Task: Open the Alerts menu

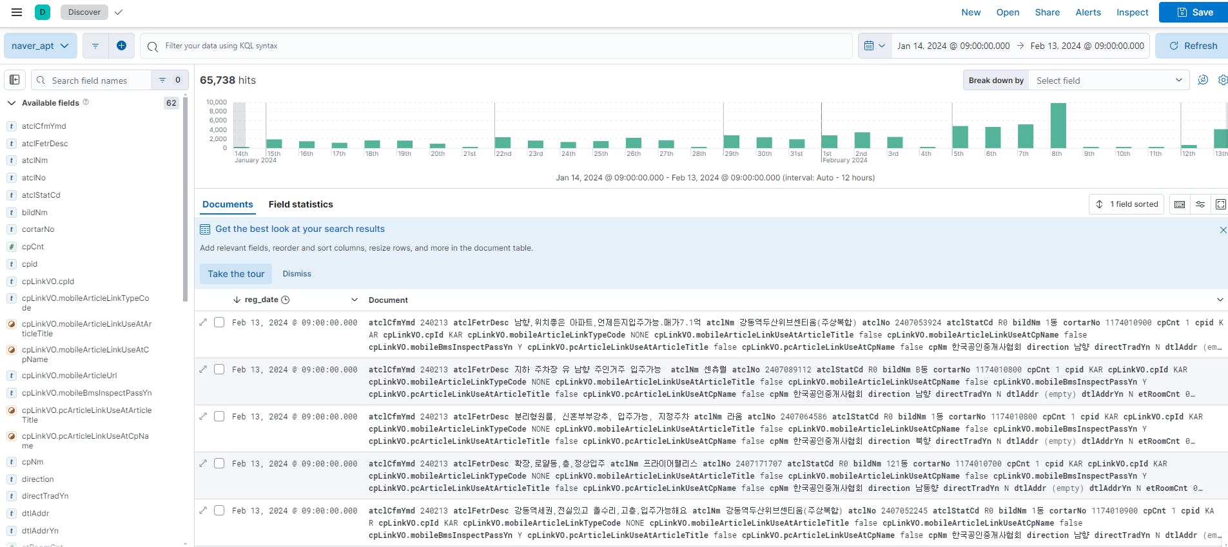Action: point(1088,12)
